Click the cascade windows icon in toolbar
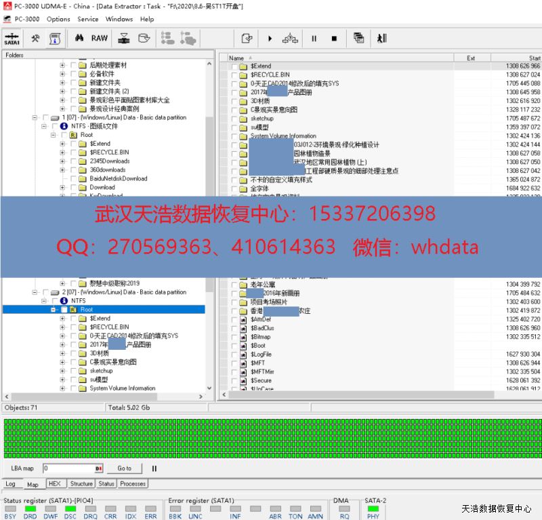This screenshot has width=542, height=520. (x=358, y=39)
